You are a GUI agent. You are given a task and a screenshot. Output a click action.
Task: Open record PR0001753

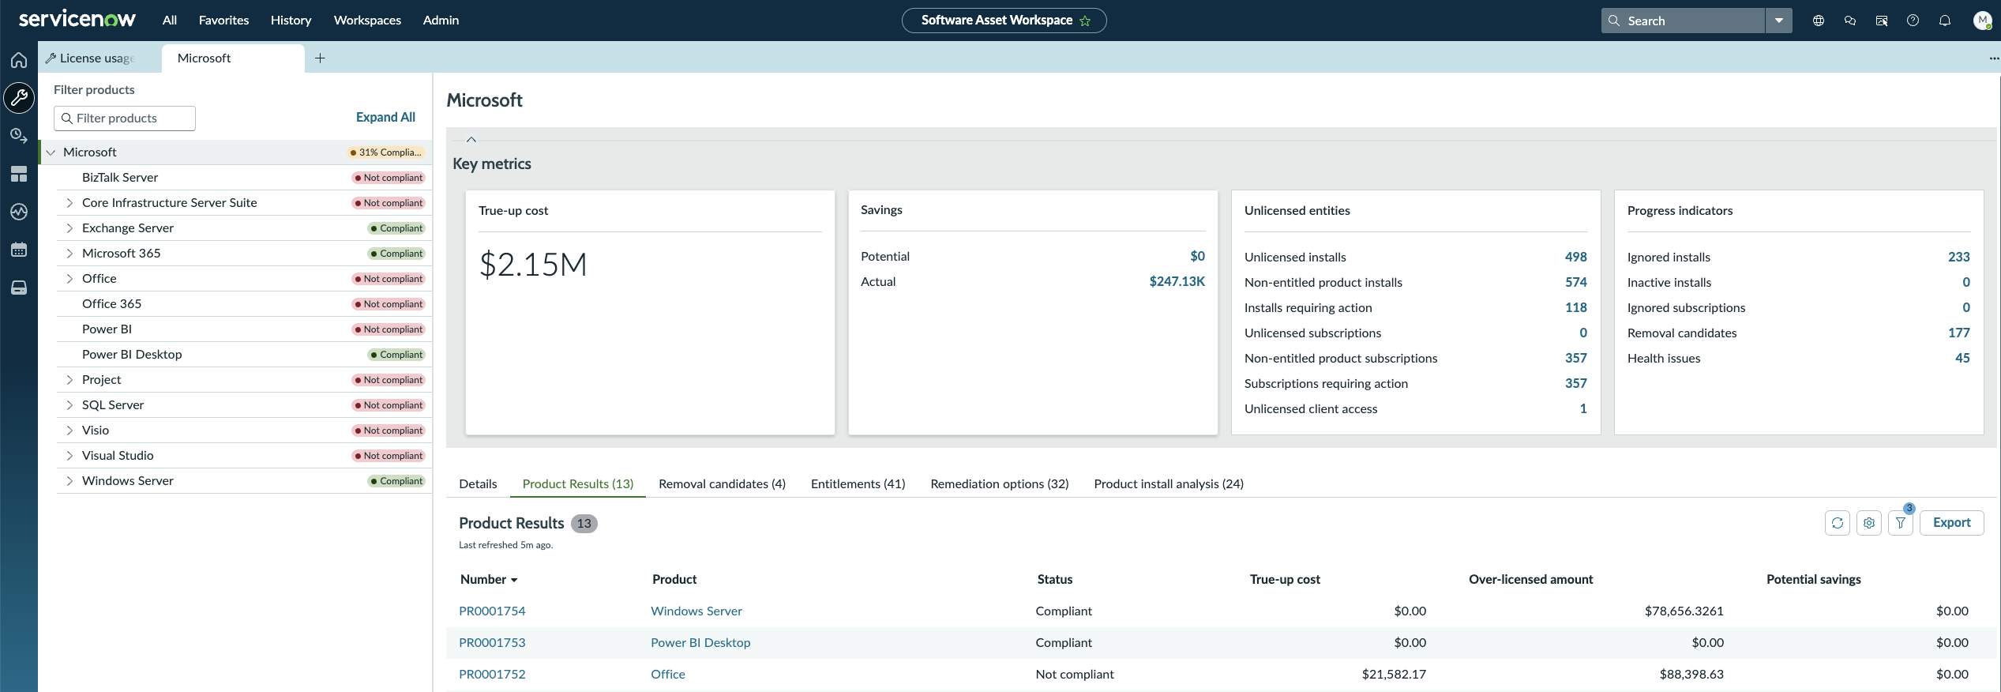point(492,642)
